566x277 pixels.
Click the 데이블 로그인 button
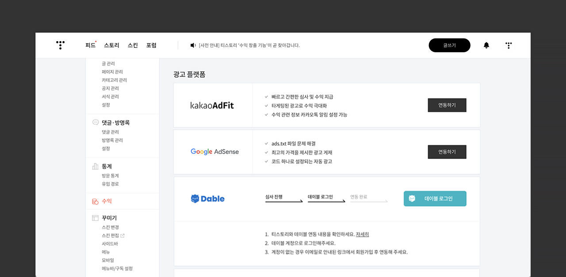(435, 199)
